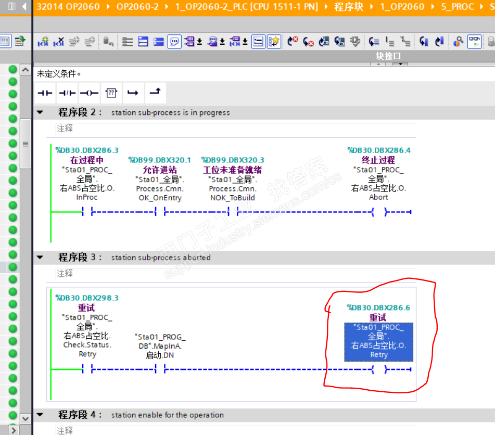The width and height of the screenshot is (495, 435).
Task: Click the grayed outdent text icon
Action: 405,42
